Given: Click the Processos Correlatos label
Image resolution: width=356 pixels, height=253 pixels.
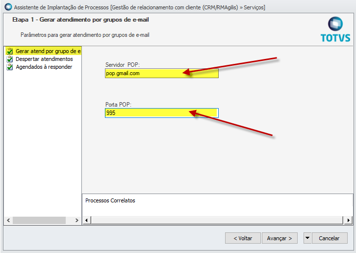Looking at the screenshot, I should click(x=110, y=200).
